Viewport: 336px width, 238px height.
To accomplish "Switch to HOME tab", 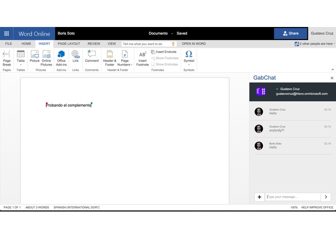I will (x=26, y=44).
